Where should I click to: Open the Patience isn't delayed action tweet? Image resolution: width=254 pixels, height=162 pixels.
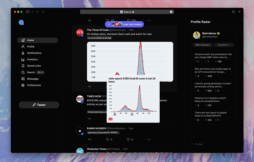pos(213,101)
